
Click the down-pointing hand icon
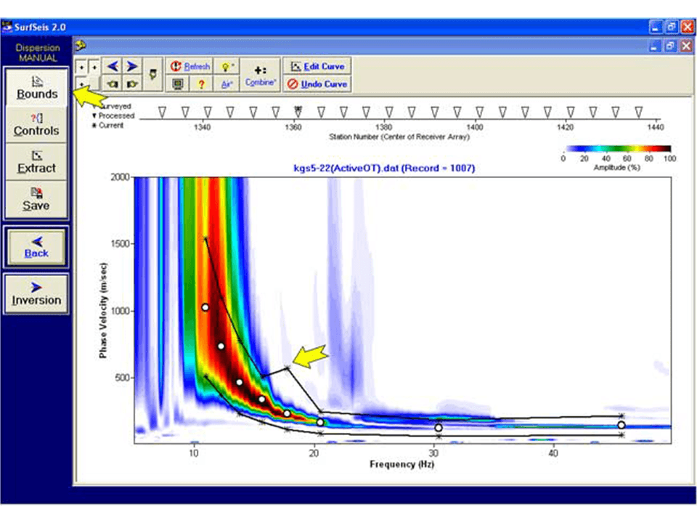(152, 74)
